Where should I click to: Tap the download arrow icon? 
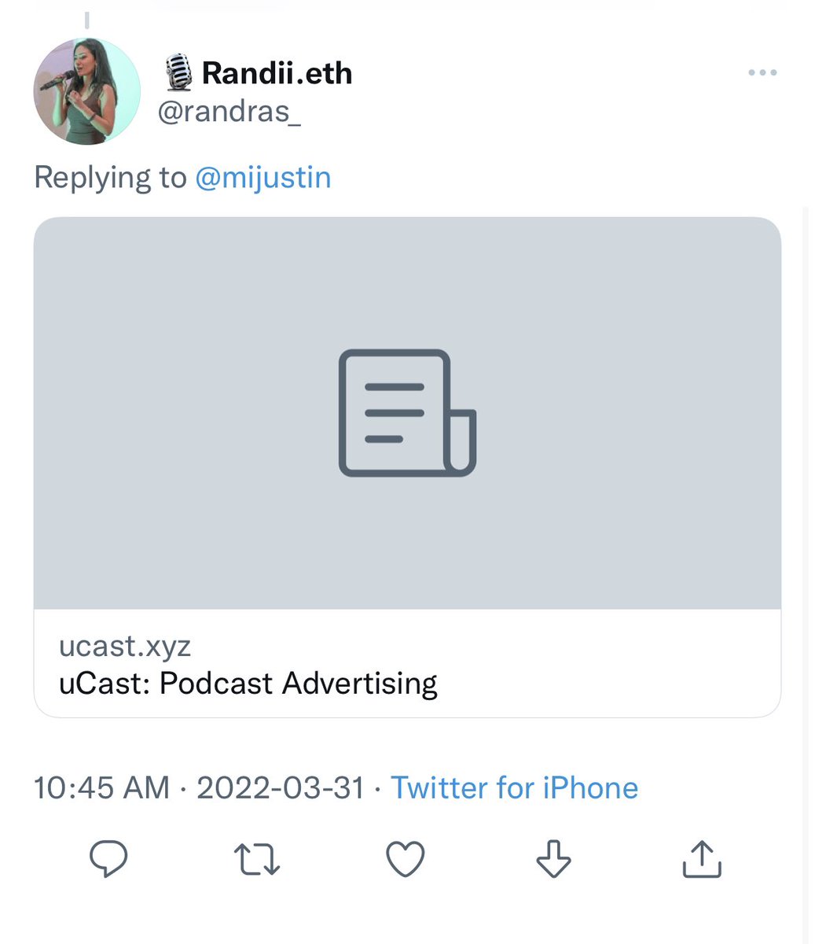click(553, 858)
